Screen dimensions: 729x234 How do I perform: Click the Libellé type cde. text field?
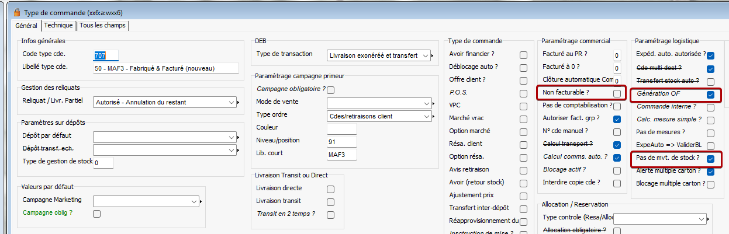(166, 68)
